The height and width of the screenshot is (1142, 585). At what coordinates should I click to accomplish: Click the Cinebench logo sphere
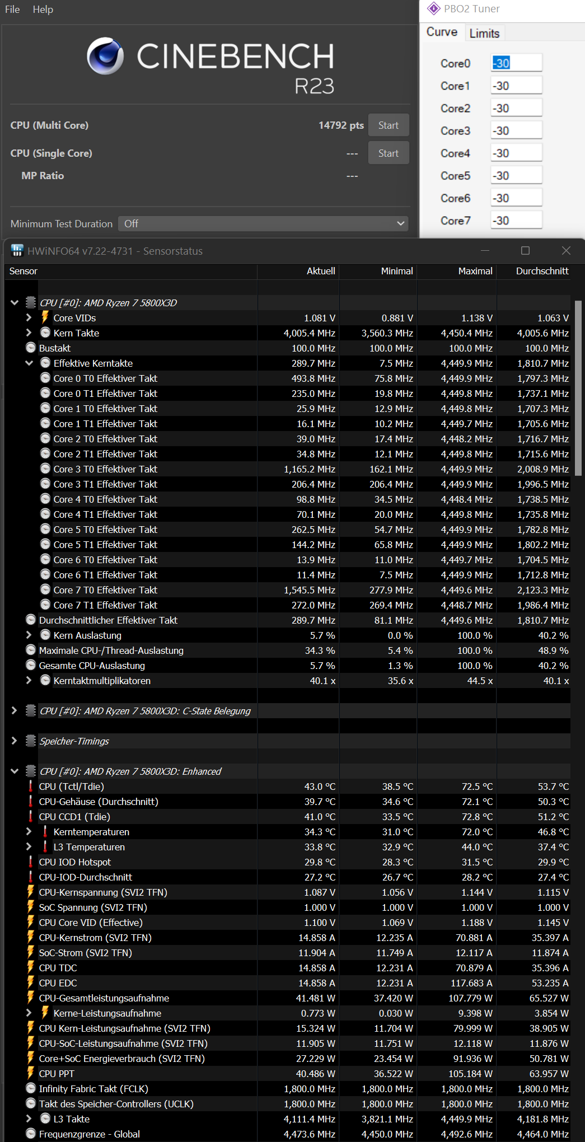(105, 55)
